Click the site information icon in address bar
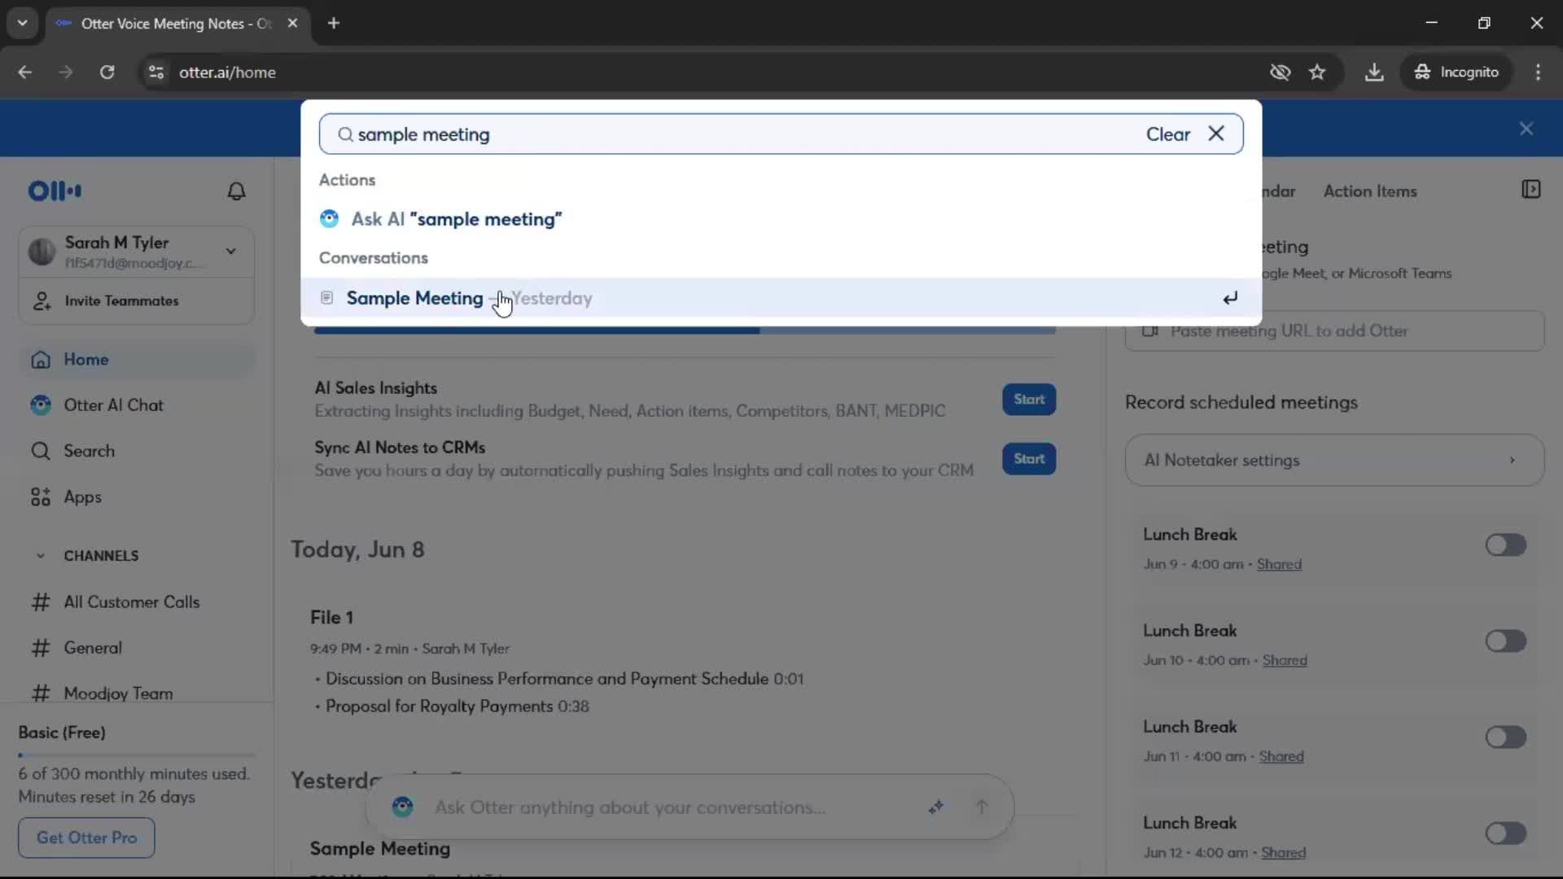The width and height of the screenshot is (1563, 879). tap(156, 72)
